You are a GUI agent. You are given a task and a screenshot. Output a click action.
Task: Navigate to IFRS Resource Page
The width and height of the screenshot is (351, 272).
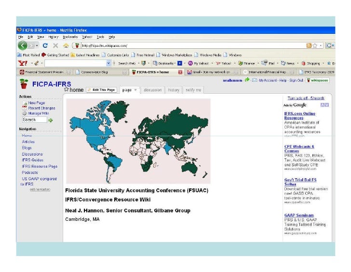click(40, 166)
